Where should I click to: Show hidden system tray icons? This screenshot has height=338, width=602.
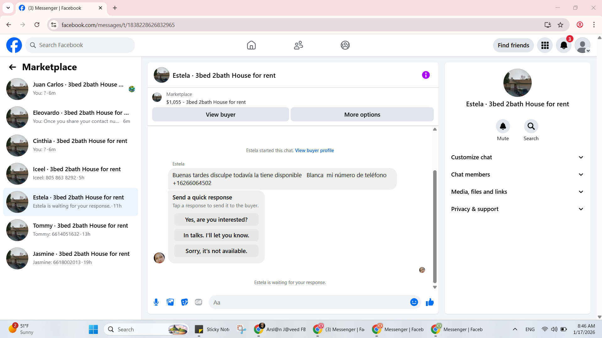(x=515, y=329)
